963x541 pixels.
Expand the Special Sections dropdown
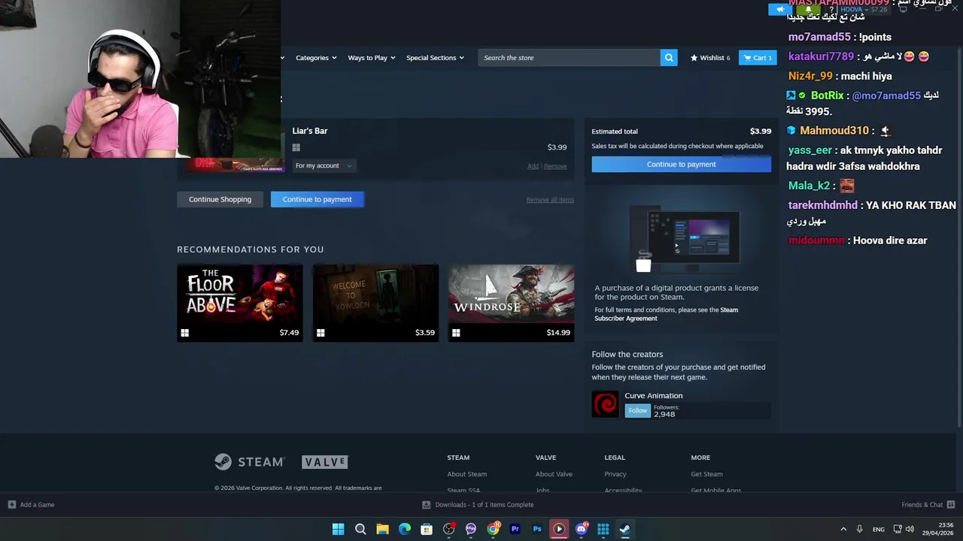435,58
